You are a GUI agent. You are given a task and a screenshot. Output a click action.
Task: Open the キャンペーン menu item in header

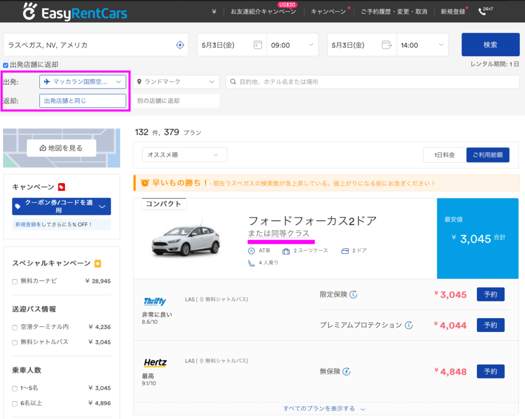[x=328, y=11]
